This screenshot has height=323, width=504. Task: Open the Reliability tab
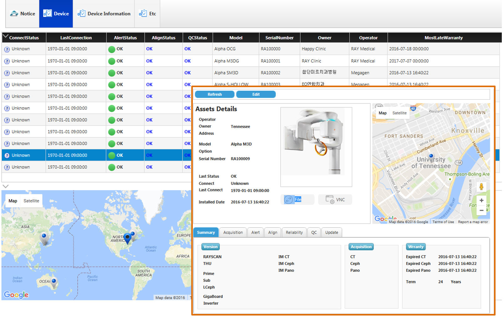coord(294,233)
